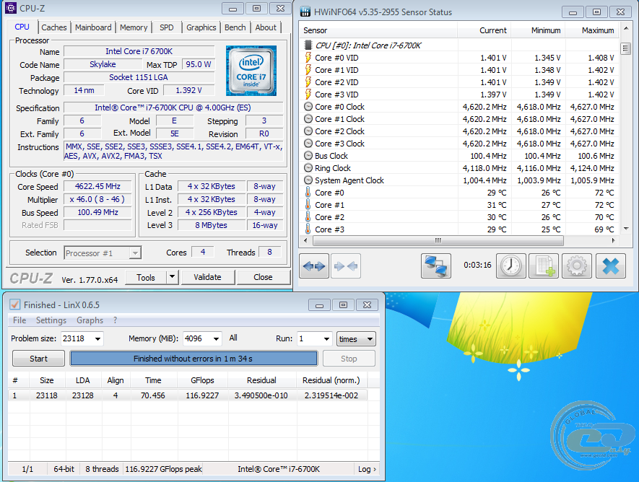Click HWiNFO blue X close sensors icon
Viewport: 639px width, 482px height.
coord(610,266)
